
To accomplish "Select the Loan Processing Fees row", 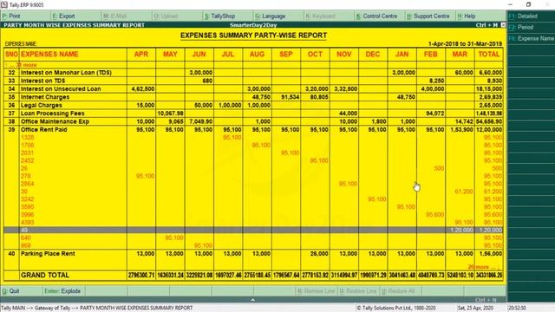I will pyautogui.click(x=253, y=114).
